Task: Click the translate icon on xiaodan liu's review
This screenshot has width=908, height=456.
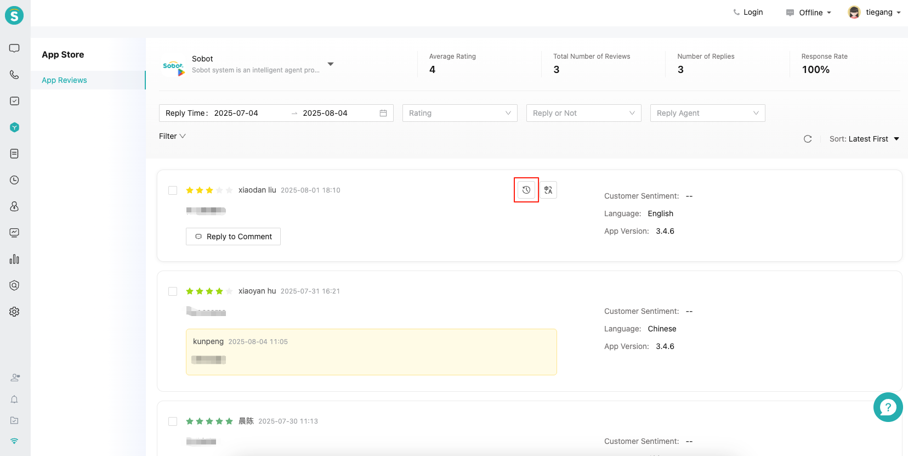Action: point(548,190)
